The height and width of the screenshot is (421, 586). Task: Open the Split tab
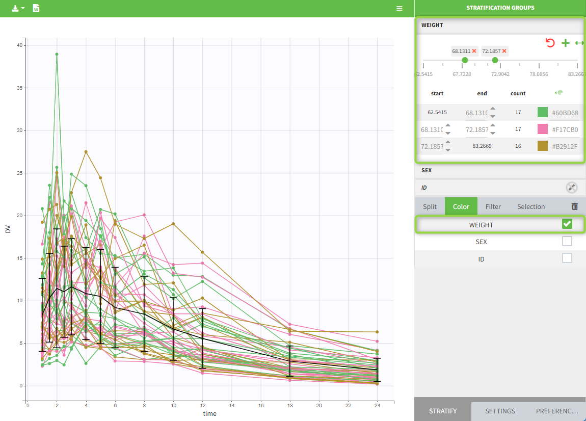(430, 206)
